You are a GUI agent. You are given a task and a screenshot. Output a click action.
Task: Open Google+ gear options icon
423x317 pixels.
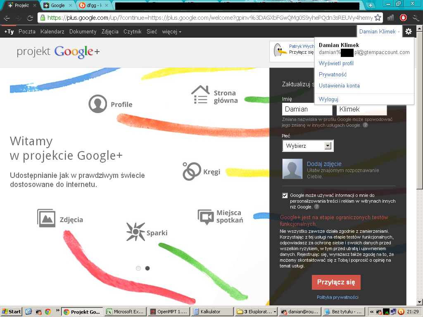click(409, 31)
